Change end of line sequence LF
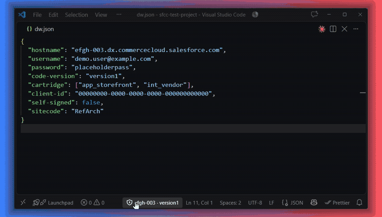The width and height of the screenshot is (382, 217). (271, 203)
